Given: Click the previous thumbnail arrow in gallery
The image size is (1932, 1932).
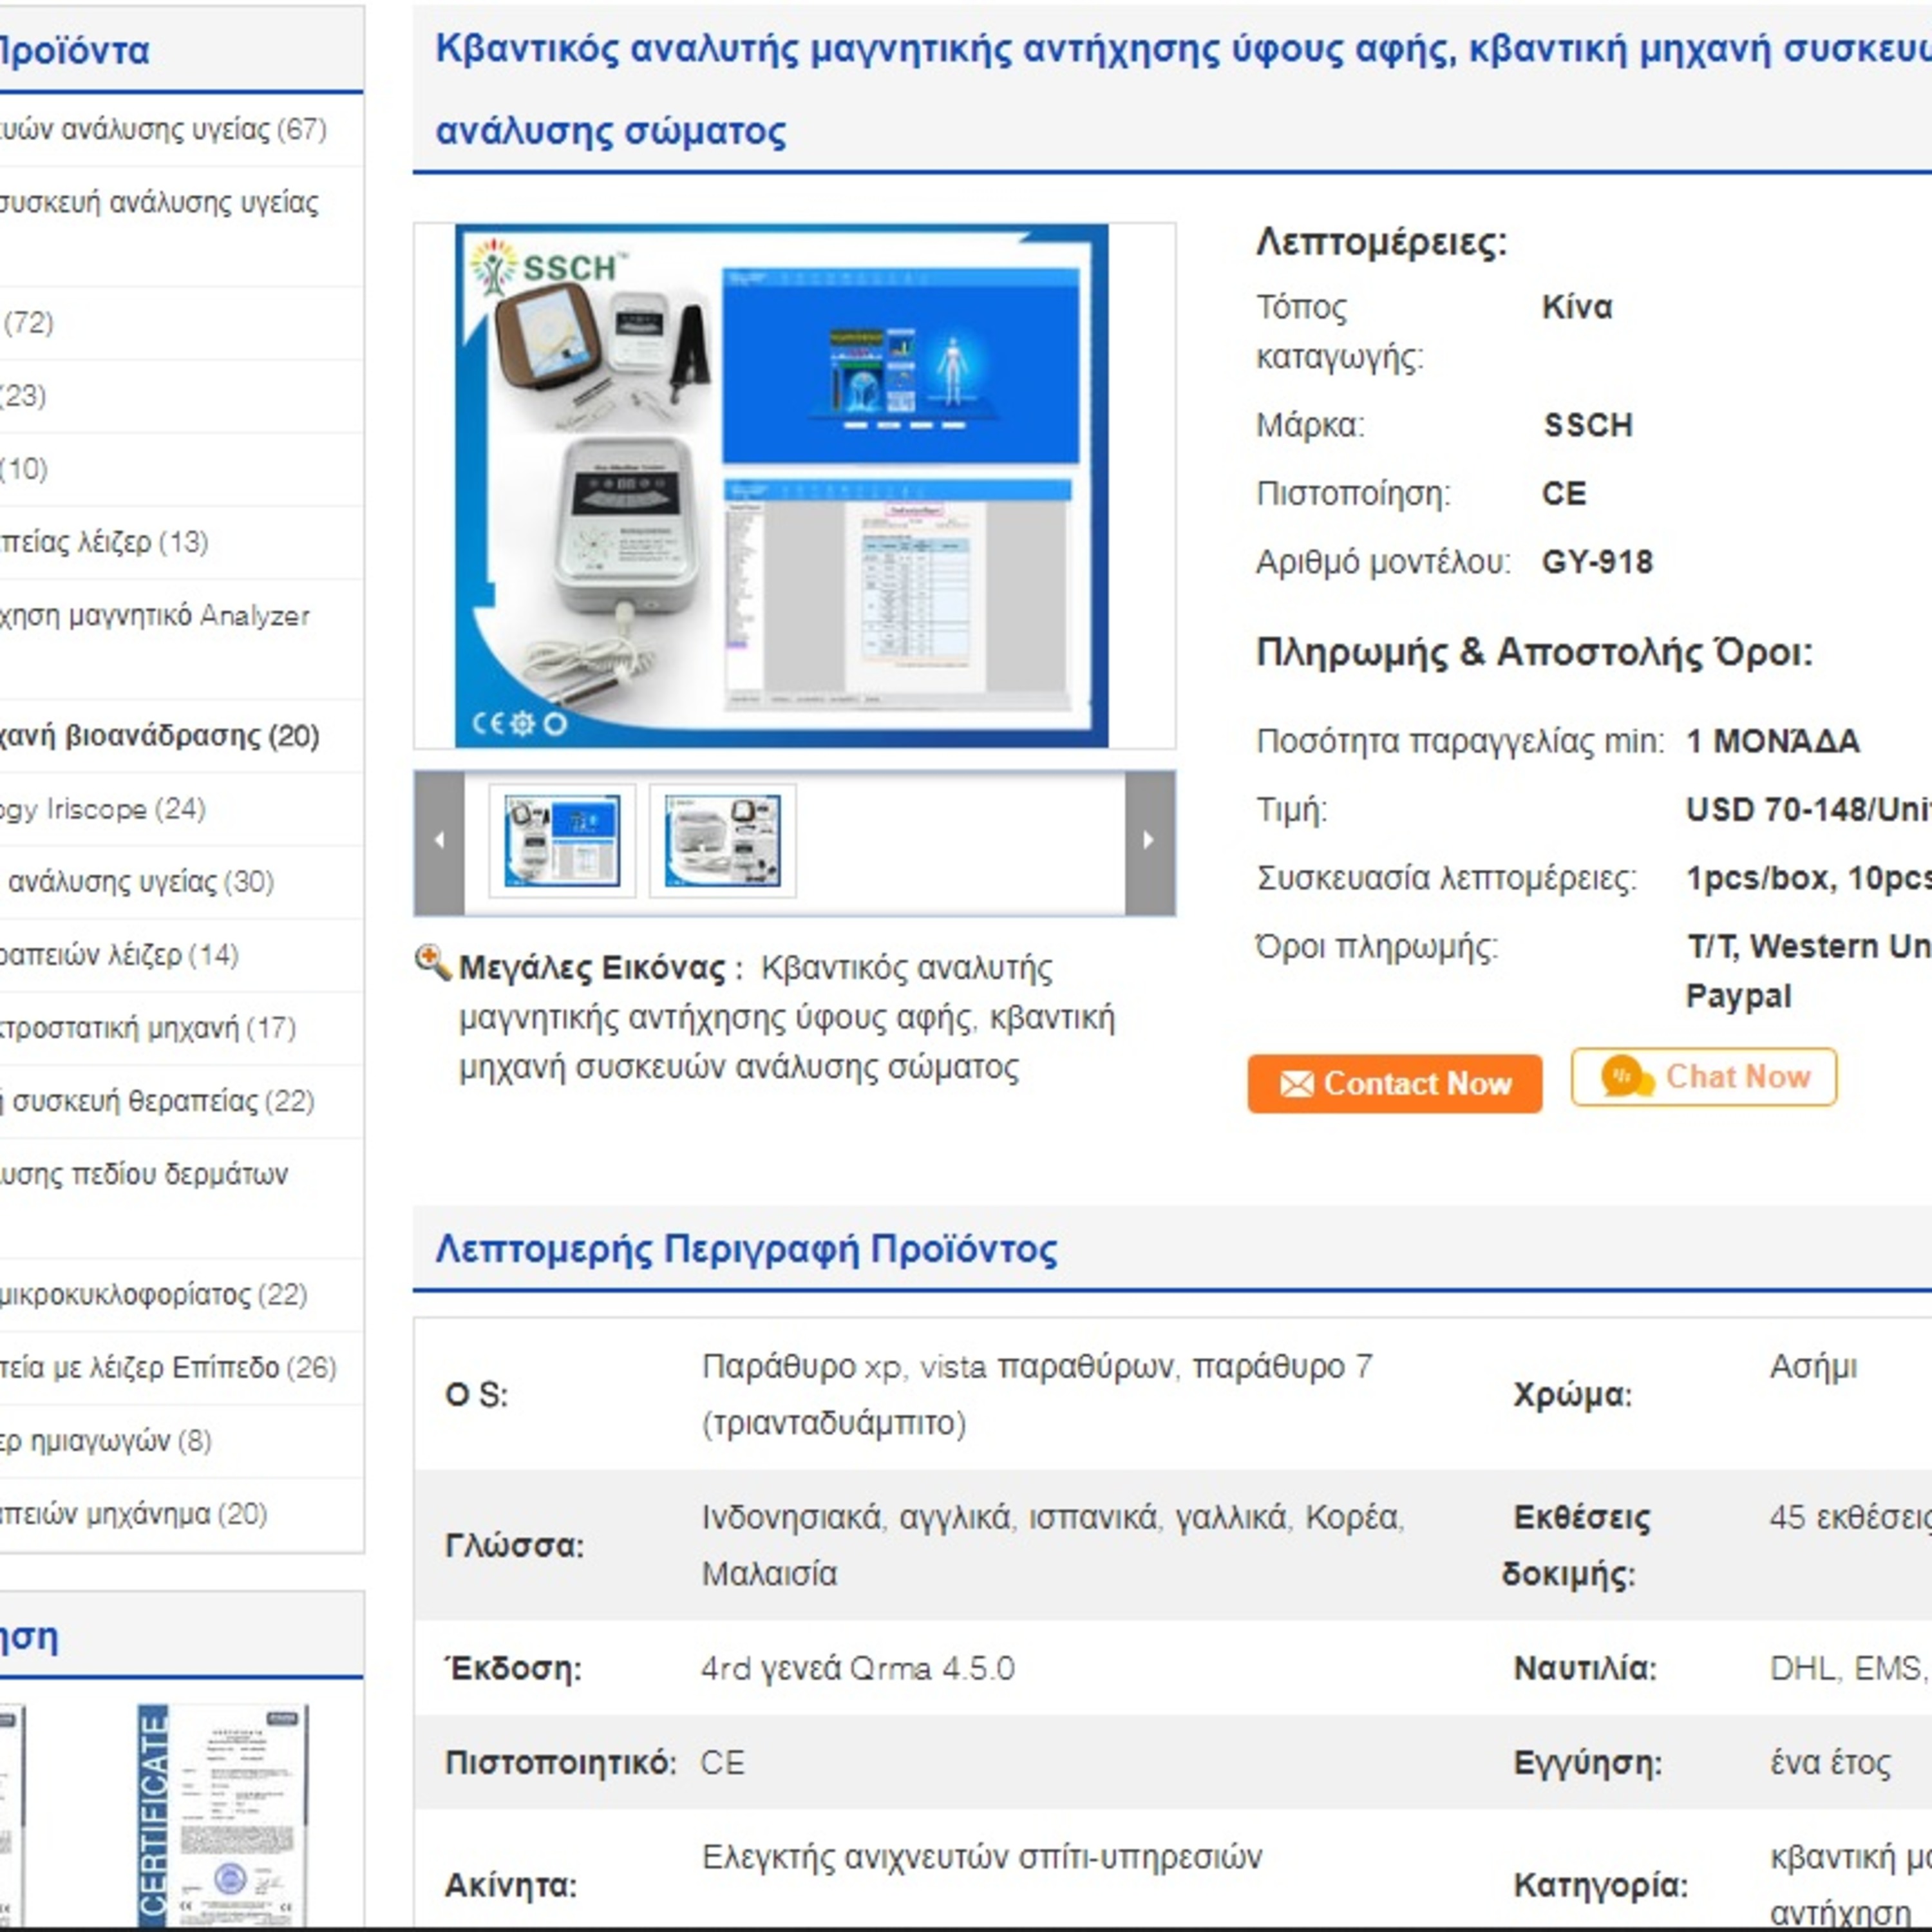Looking at the screenshot, I should tap(439, 841).
